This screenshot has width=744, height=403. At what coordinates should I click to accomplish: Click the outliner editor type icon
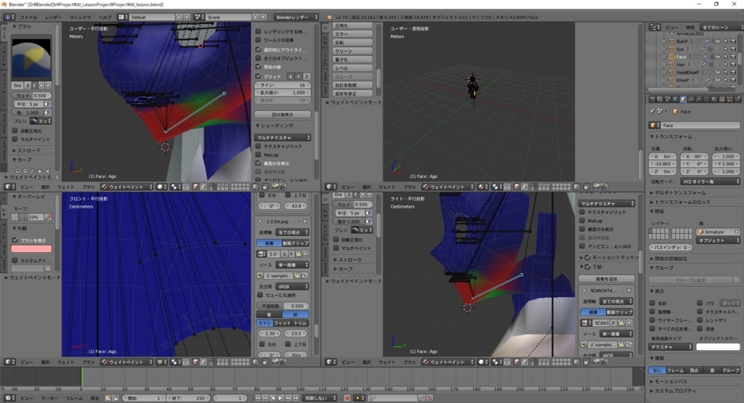click(653, 27)
